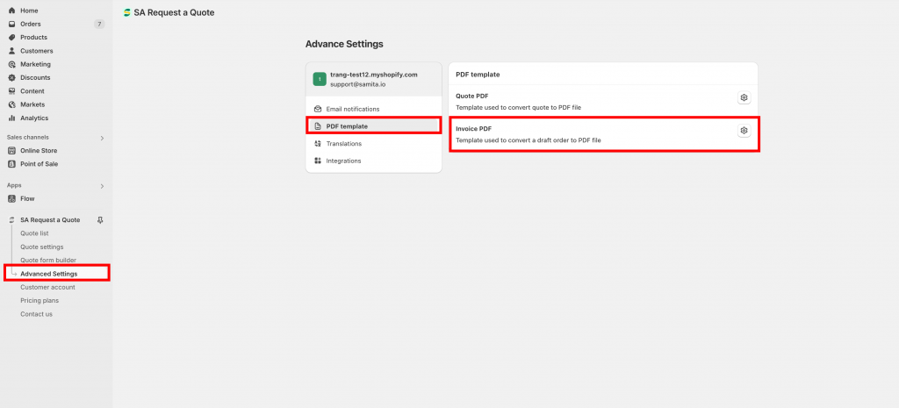Viewport: 899px width, 408px height.
Task: Click the PDF template document icon
Action: click(318, 126)
